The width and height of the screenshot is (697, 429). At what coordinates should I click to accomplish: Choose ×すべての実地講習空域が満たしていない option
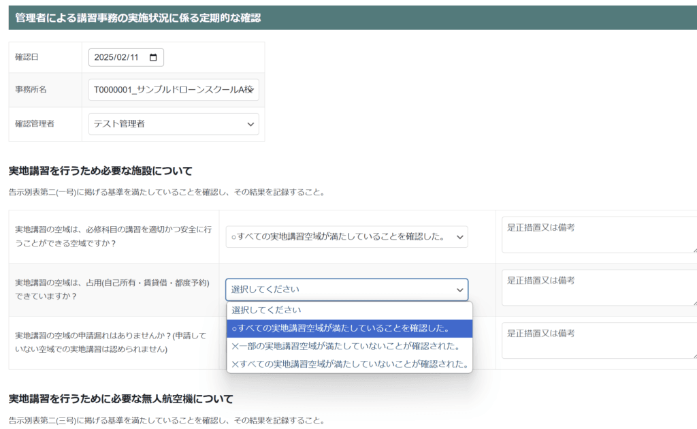tap(349, 364)
